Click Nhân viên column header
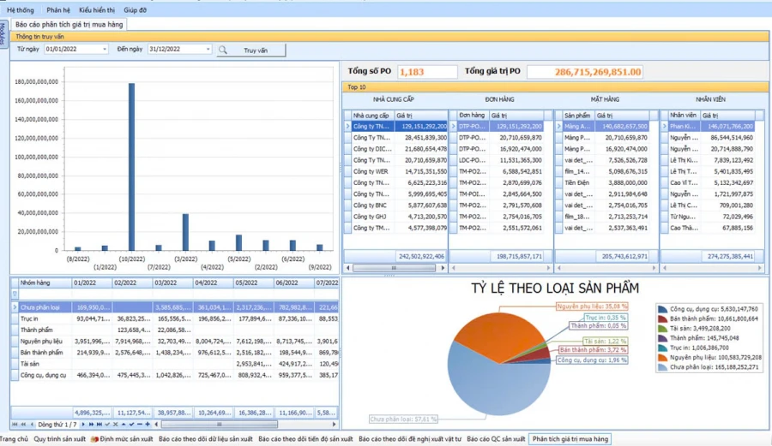Image resolution: width=772 pixels, height=446 pixels. click(x=684, y=116)
